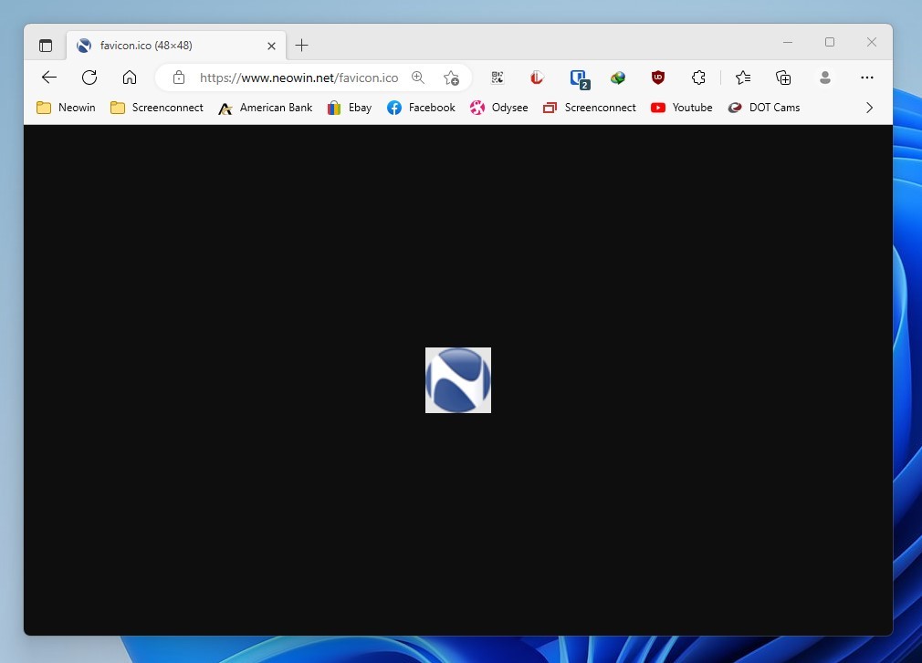
Task: Open the Extensions puzzle menu
Action: pos(698,78)
